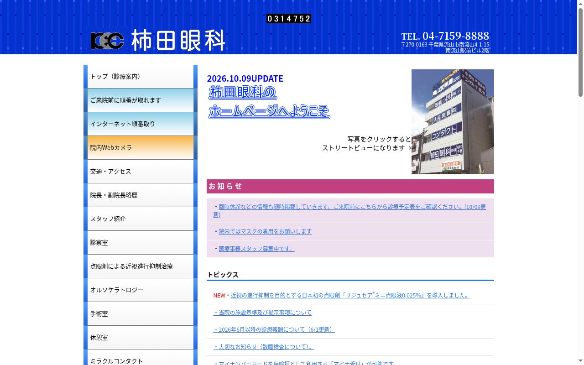
Task: Open 診察室 menu item
Action: [141, 243]
